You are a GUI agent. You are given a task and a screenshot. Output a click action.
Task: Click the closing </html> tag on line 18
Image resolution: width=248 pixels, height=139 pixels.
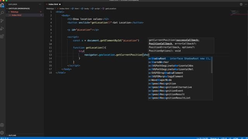60,73
